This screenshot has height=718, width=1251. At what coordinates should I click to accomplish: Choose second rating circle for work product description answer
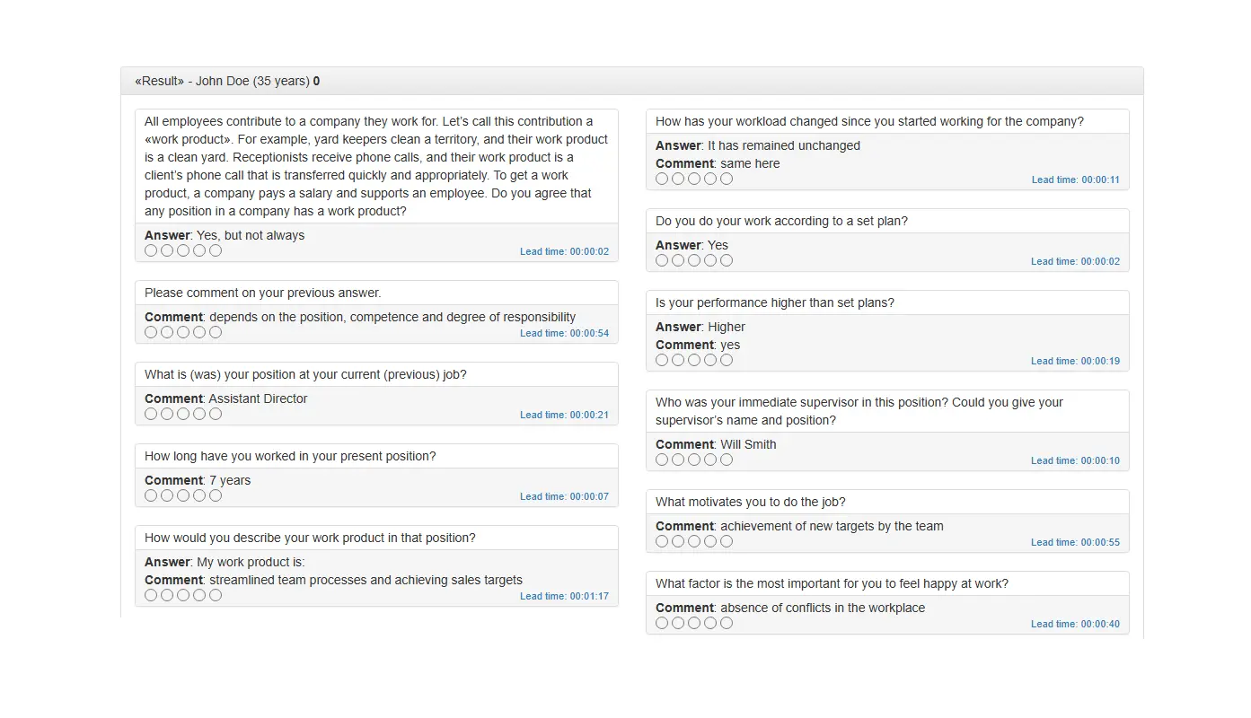(x=167, y=596)
